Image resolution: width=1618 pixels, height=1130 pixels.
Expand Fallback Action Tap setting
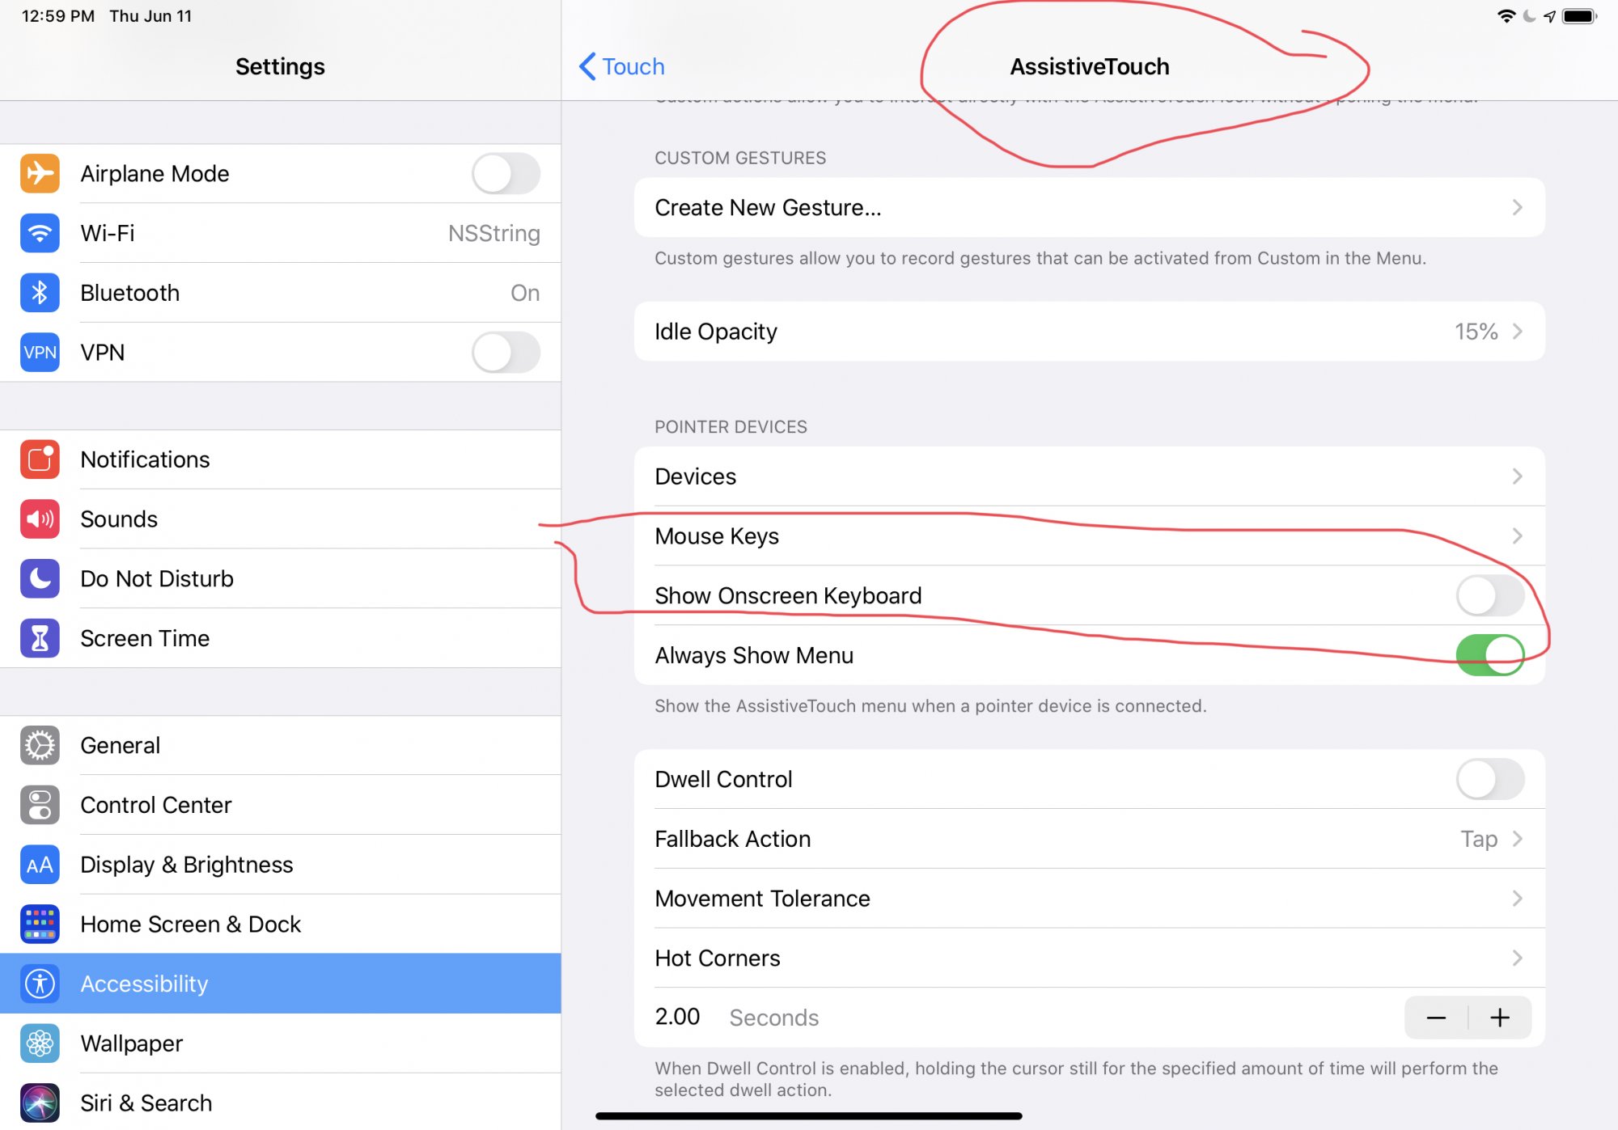pyautogui.click(x=1089, y=839)
